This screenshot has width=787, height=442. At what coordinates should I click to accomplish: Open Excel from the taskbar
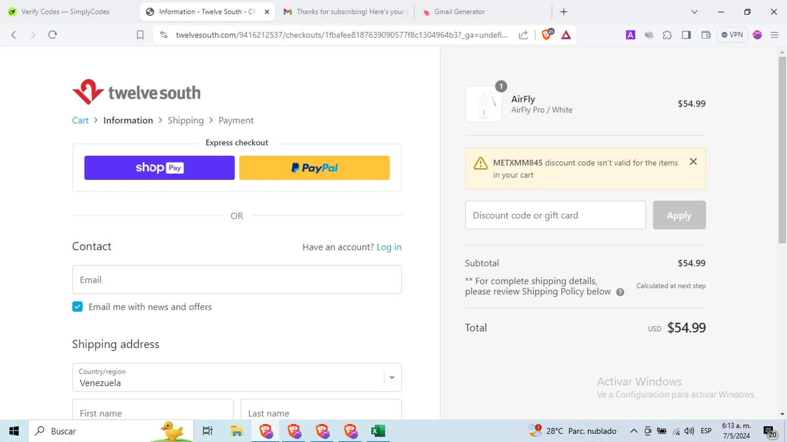378,431
